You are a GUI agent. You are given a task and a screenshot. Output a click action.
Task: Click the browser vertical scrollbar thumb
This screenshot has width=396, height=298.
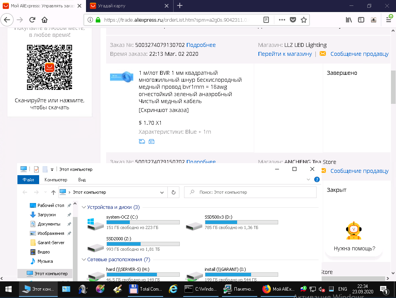click(x=393, y=87)
